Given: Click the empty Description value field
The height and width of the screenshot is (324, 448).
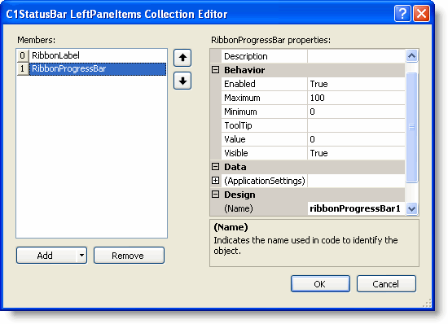Looking at the screenshot, I should [356, 56].
